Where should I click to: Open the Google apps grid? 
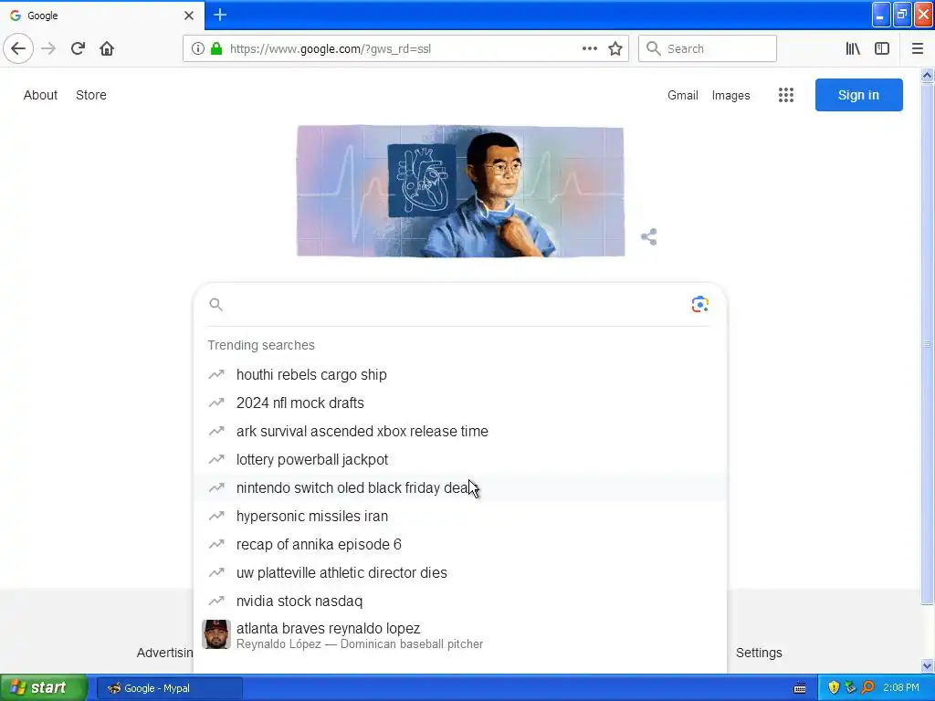786,95
